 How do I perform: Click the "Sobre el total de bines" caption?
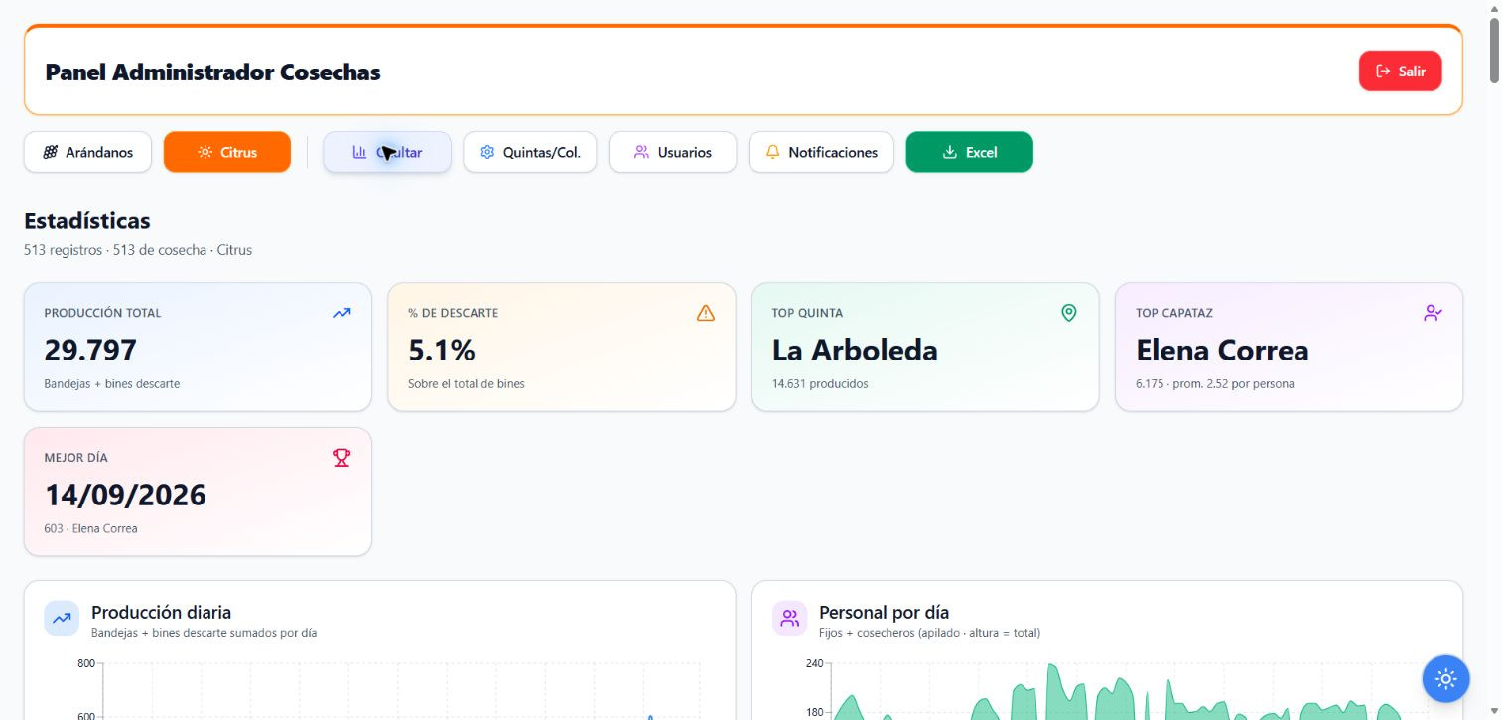pyautogui.click(x=467, y=383)
